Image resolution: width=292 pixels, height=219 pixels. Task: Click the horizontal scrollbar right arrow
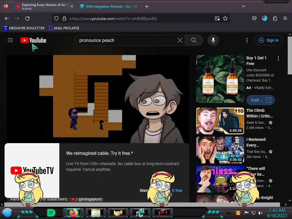coord(286,204)
